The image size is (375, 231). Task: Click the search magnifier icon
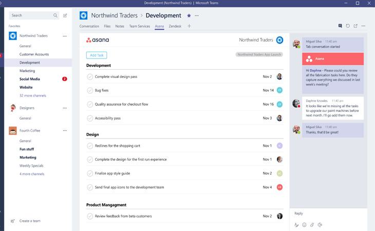coord(55,15)
